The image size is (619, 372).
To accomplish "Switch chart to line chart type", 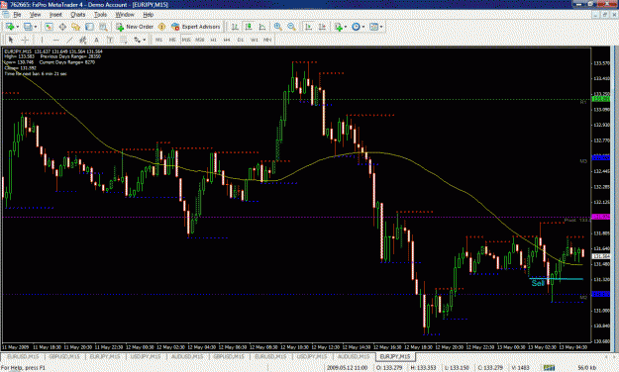I will pyautogui.click(x=262, y=27).
